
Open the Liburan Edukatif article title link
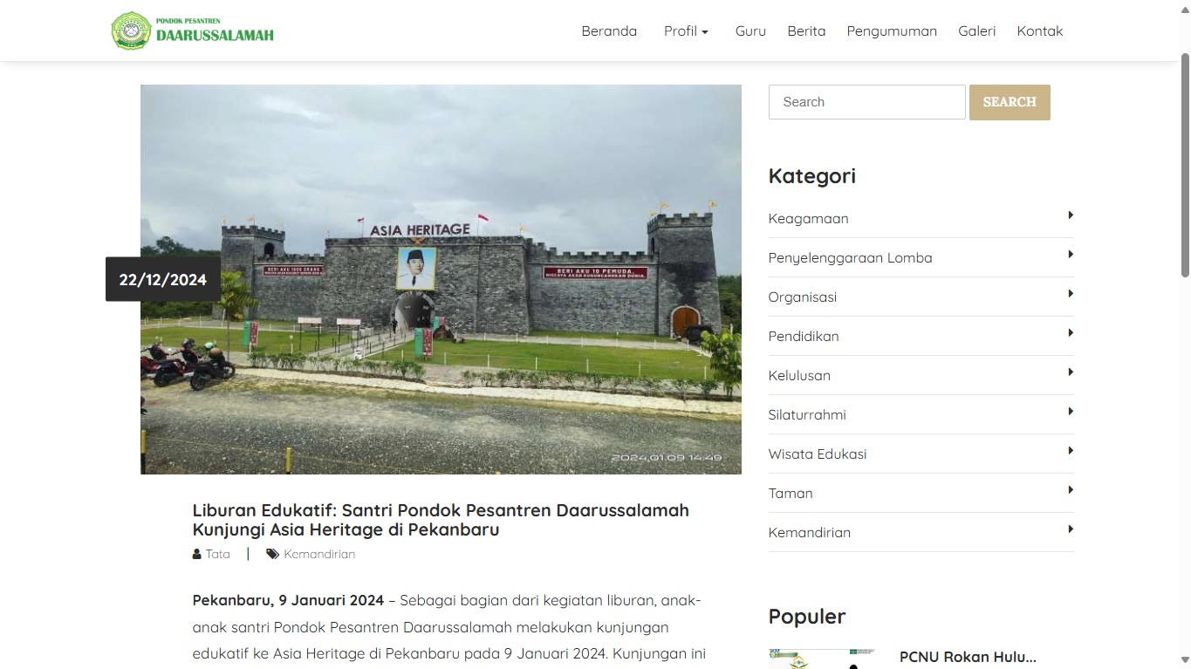[x=440, y=520]
